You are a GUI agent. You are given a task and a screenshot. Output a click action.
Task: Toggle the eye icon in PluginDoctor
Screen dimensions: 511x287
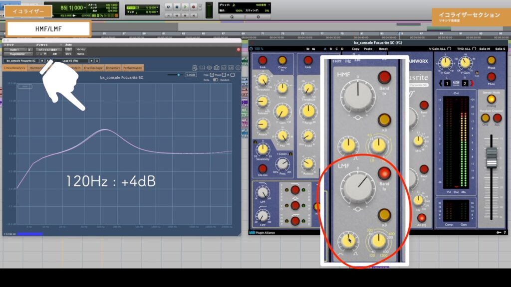[209, 68]
